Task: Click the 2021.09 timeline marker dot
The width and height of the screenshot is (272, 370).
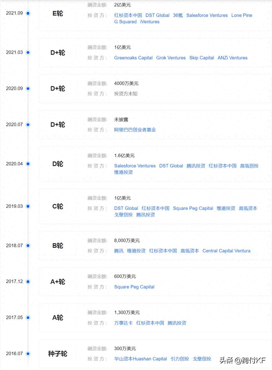Action: [x=28, y=13]
